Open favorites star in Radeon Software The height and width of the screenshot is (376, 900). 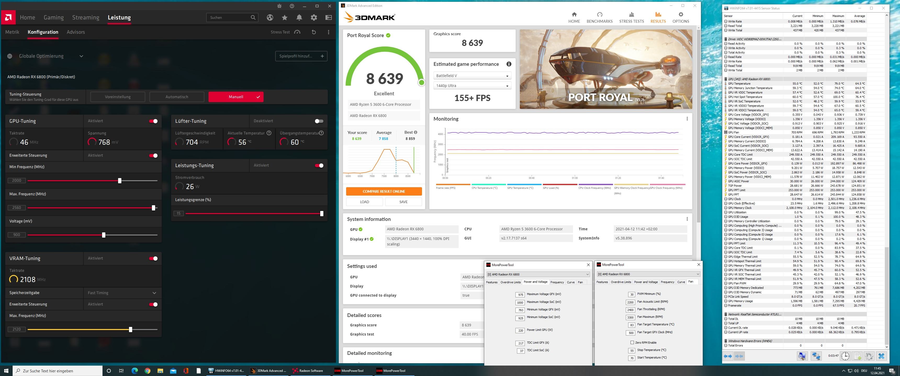pos(285,17)
